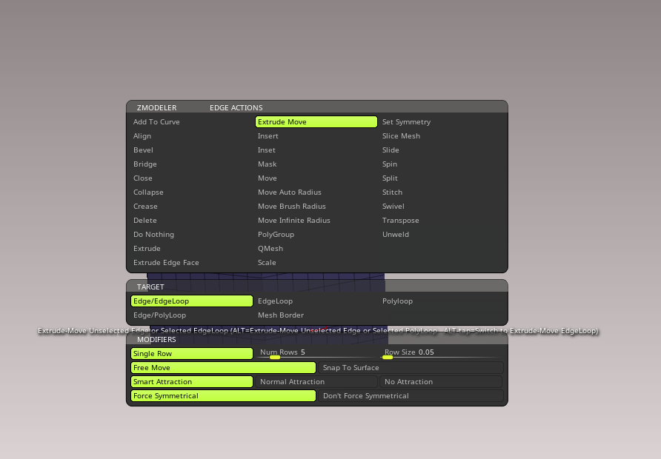Select the Stitch action
This screenshot has width=661, height=459.
coord(392,192)
